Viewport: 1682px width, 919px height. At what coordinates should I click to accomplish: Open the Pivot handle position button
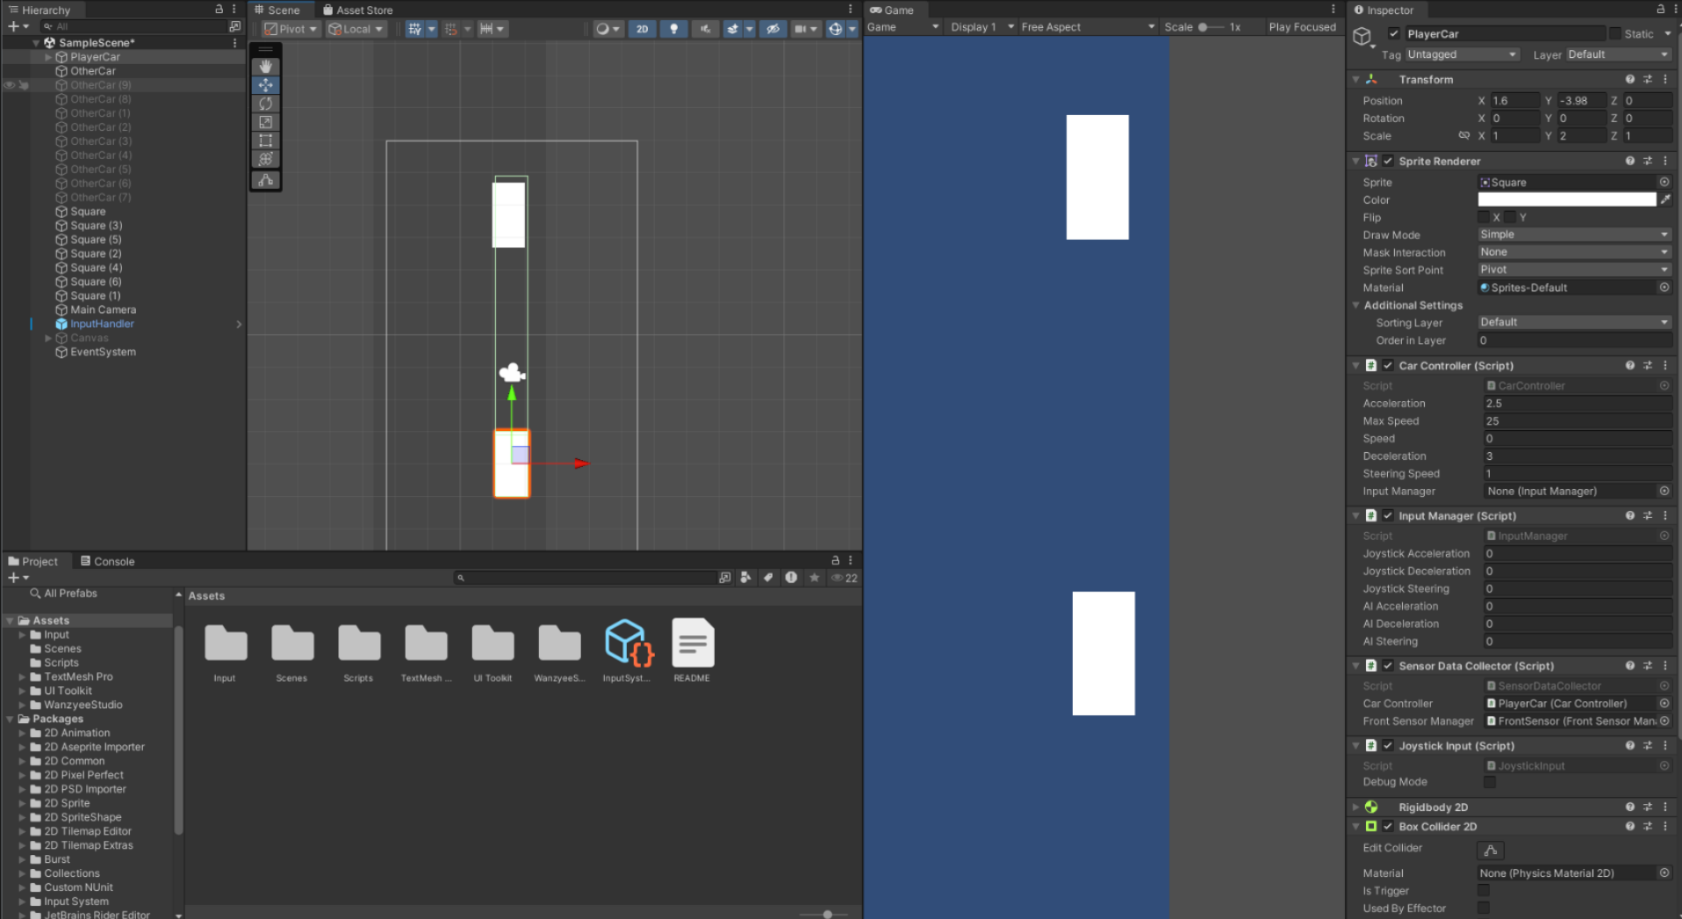pos(291,29)
